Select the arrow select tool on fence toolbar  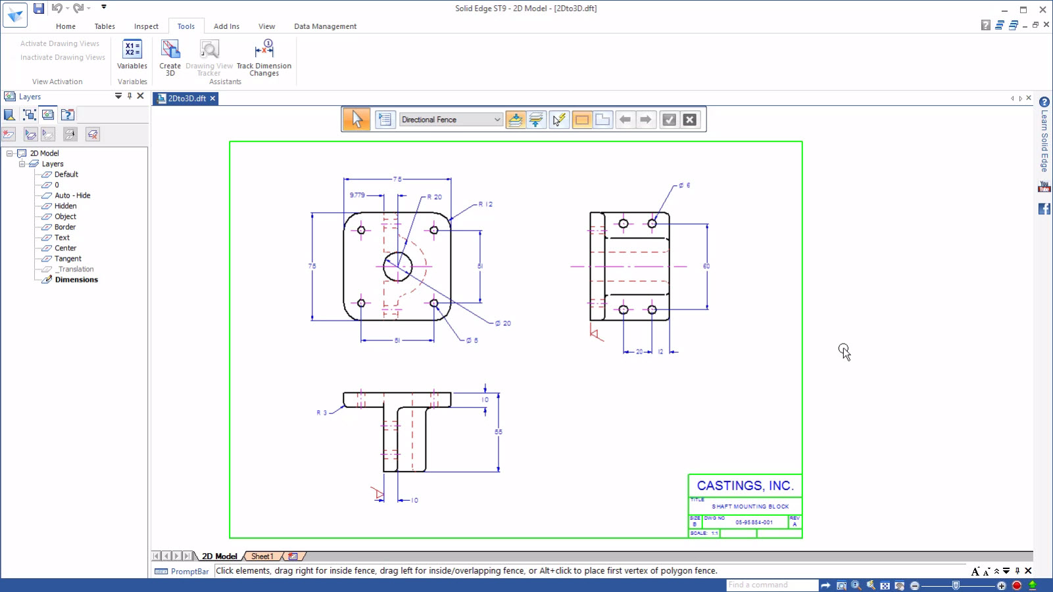(356, 119)
